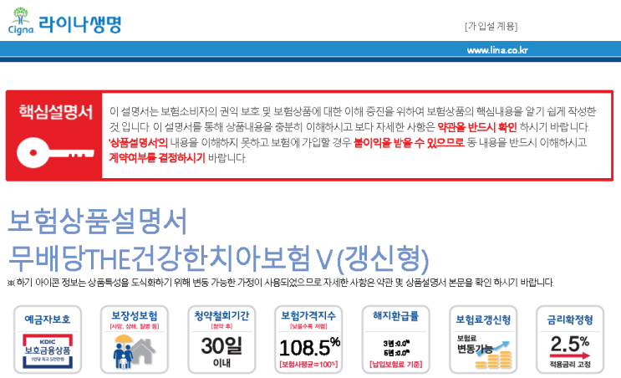
Task: Click the red 불이익을 받을 수 있으므로 text
Action: 409,143
